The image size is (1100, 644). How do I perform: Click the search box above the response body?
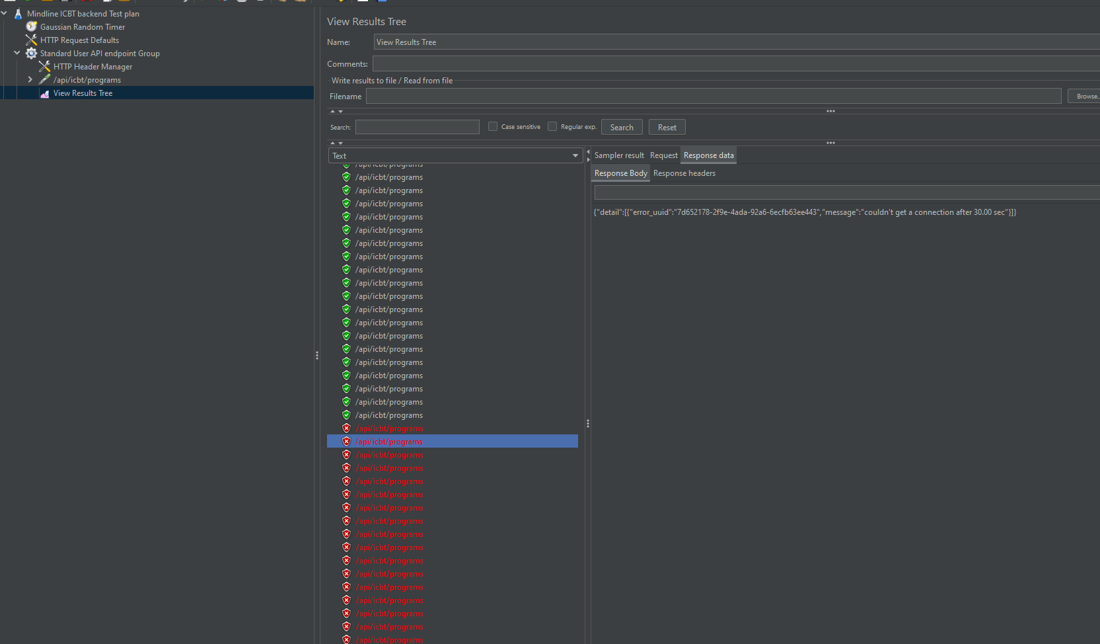pos(847,192)
